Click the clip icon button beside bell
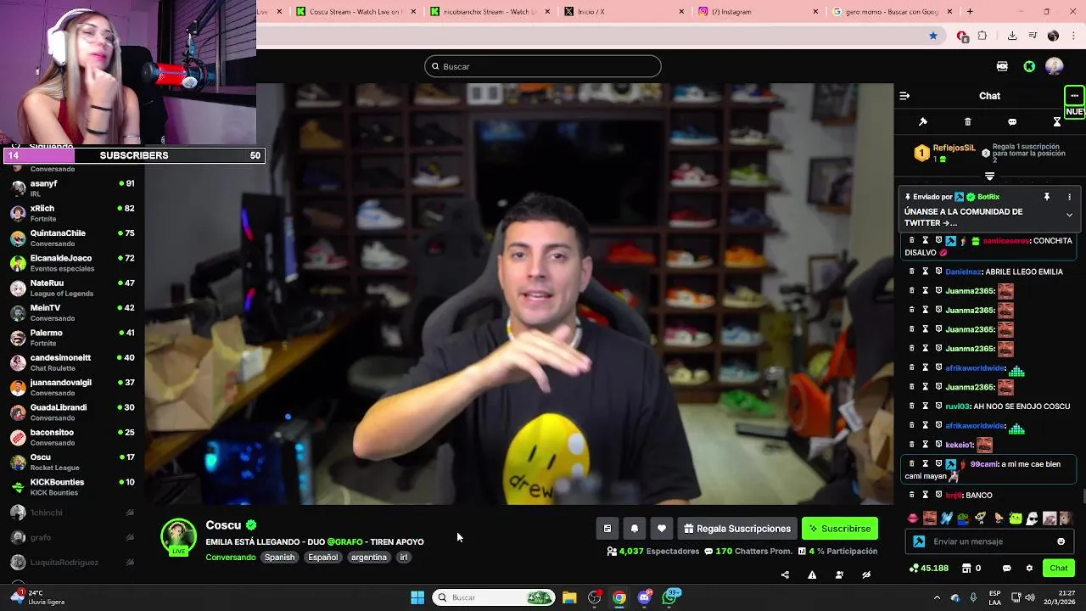This screenshot has height=611, width=1086. point(607,529)
